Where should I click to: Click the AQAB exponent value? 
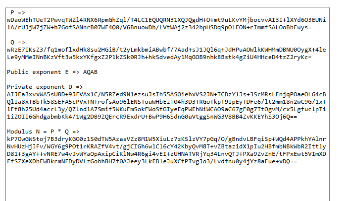90,72
